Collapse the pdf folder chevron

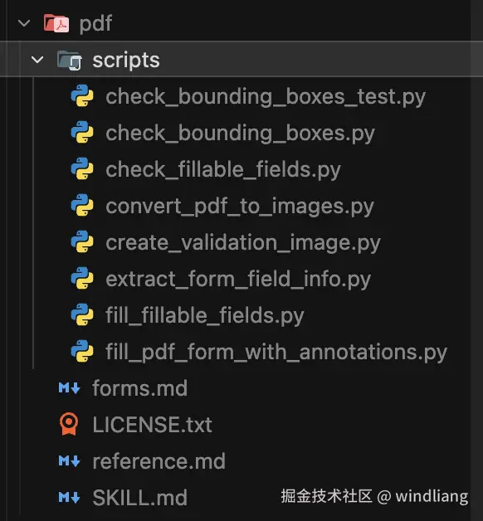(24, 23)
